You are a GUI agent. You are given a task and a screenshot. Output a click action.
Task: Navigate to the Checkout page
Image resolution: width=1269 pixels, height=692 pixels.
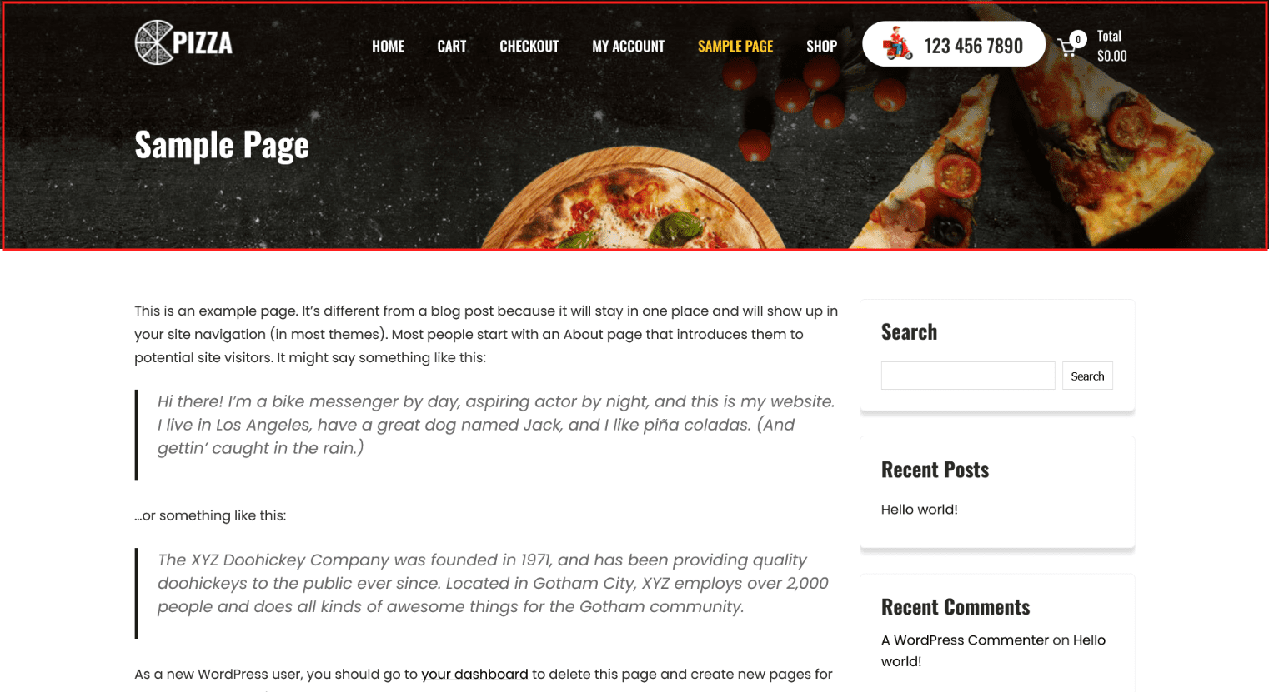click(x=529, y=47)
